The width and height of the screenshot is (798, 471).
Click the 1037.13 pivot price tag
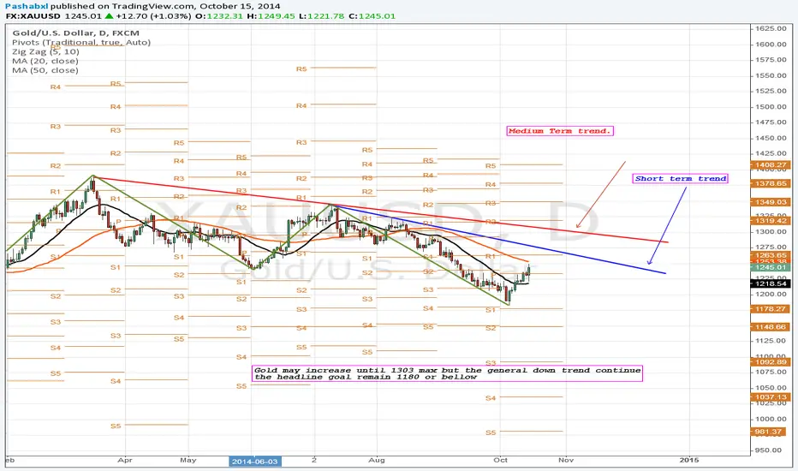[771, 396]
